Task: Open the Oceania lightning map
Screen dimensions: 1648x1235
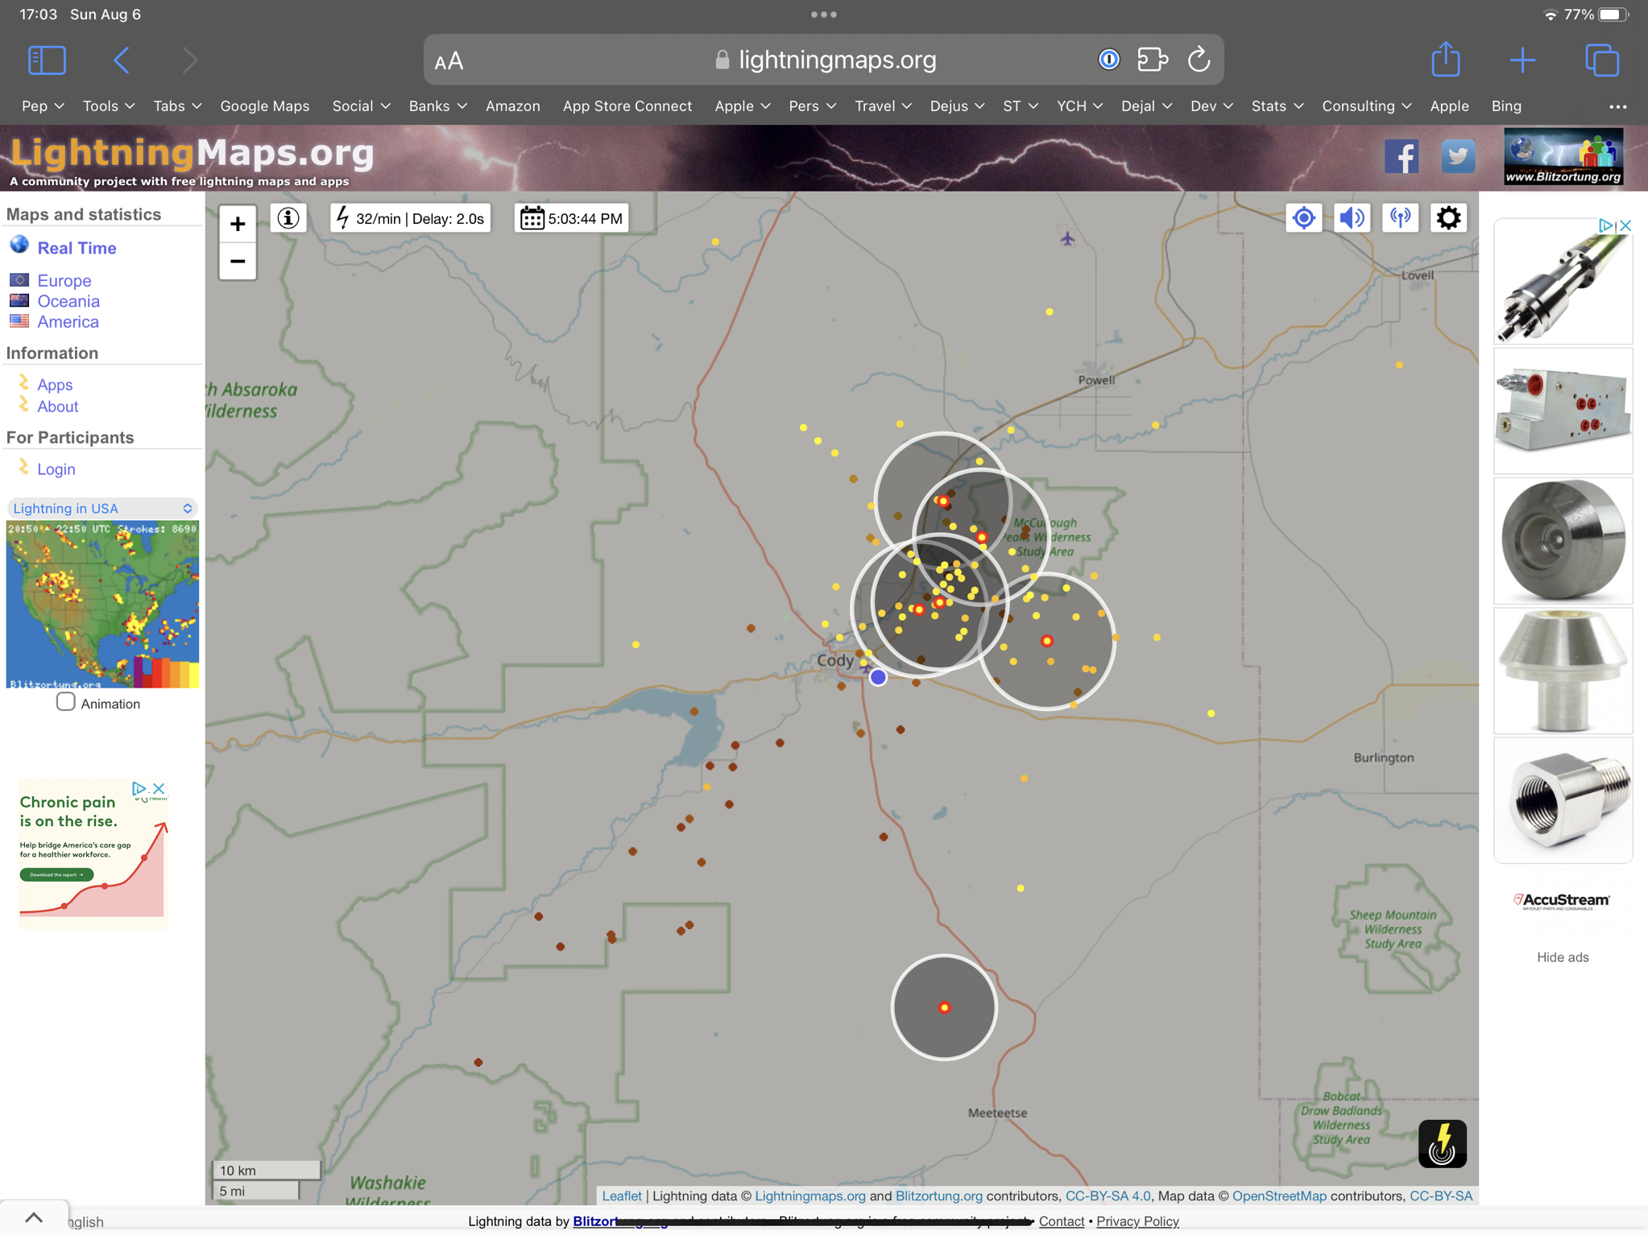Action: pyautogui.click(x=68, y=301)
